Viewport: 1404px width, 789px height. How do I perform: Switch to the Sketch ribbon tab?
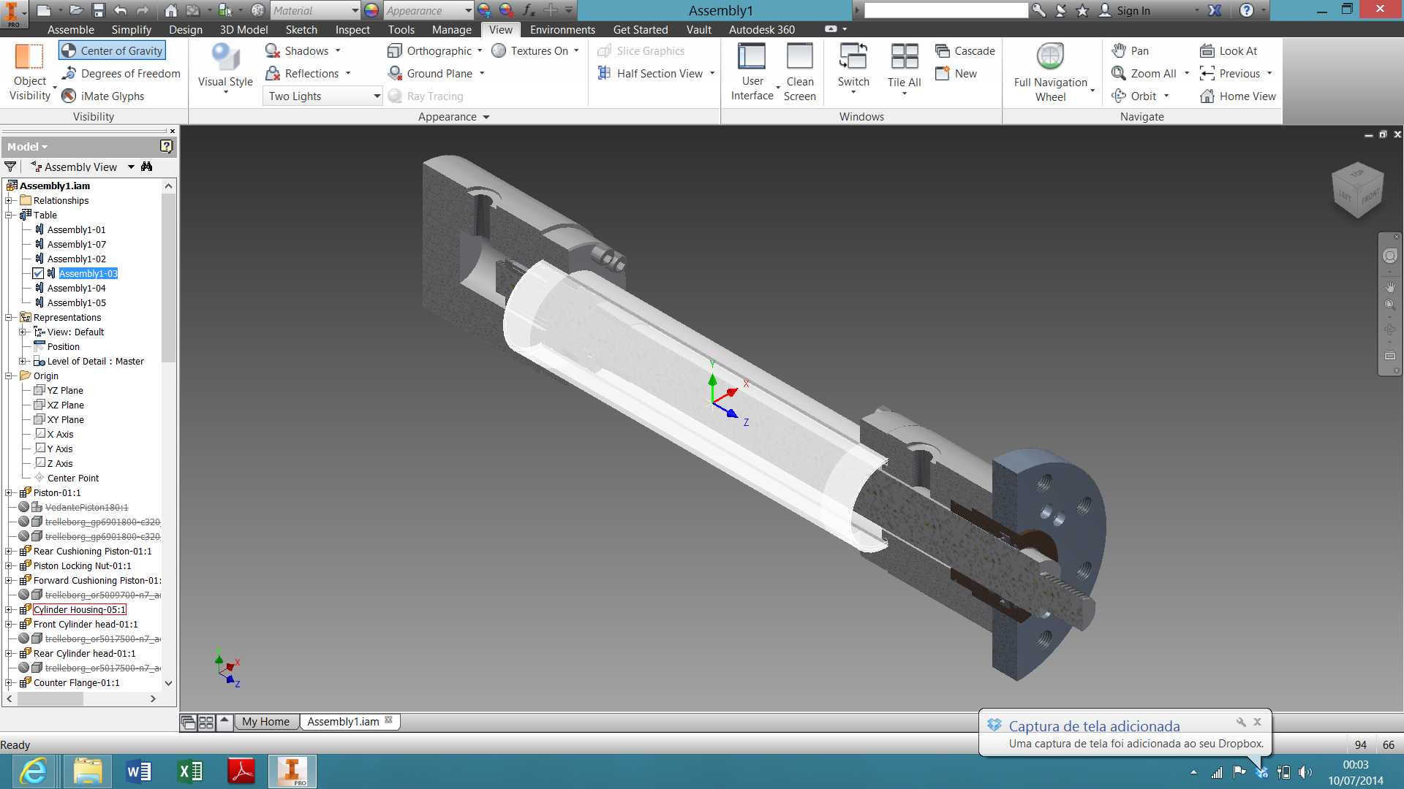pyautogui.click(x=301, y=29)
